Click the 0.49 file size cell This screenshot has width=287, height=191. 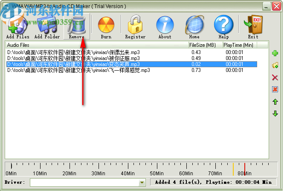pyautogui.click(x=196, y=58)
